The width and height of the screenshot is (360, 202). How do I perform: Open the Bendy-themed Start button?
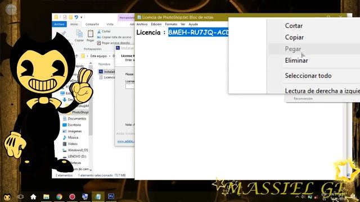click(7, 196)
